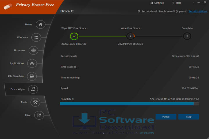Click the Misc. grid icon

pyautogui.click(x=39, y=115)
